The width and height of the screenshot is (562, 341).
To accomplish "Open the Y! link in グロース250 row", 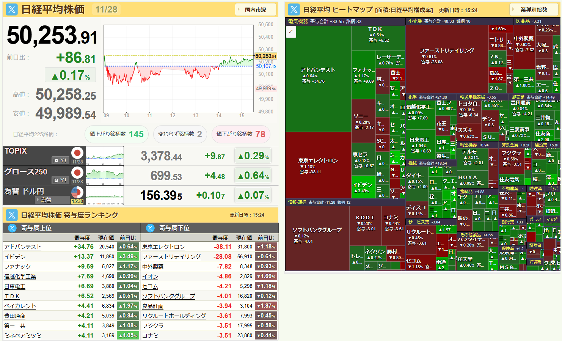I will point(60,180).
